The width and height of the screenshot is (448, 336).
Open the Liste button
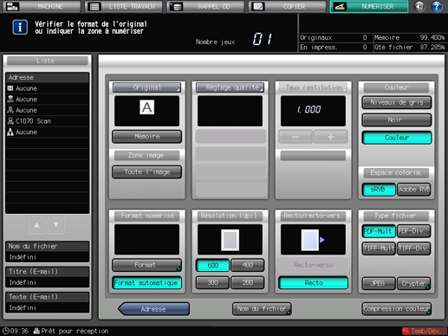pos(48,61)
